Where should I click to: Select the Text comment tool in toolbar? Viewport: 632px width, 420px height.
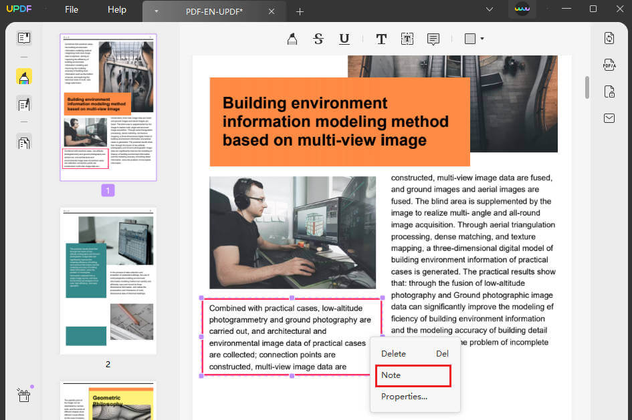[381, 38]
